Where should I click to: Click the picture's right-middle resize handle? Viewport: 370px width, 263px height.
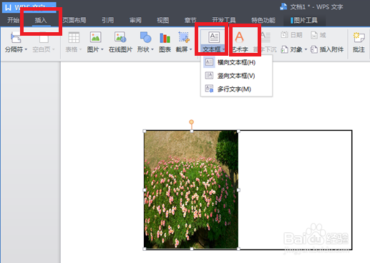point(238,190)
